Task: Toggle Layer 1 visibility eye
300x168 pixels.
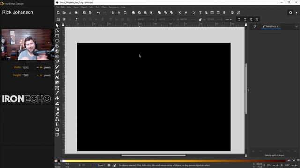Action: [x=109, y=165]
